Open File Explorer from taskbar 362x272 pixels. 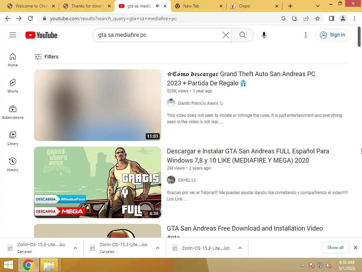point(49,265)
